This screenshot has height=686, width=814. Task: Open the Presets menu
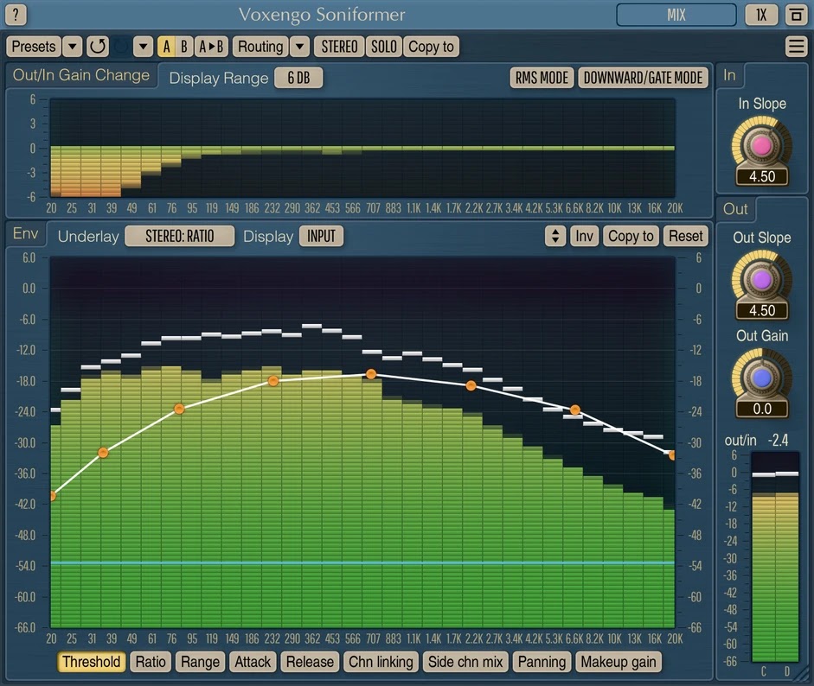[x=33, y=47]
